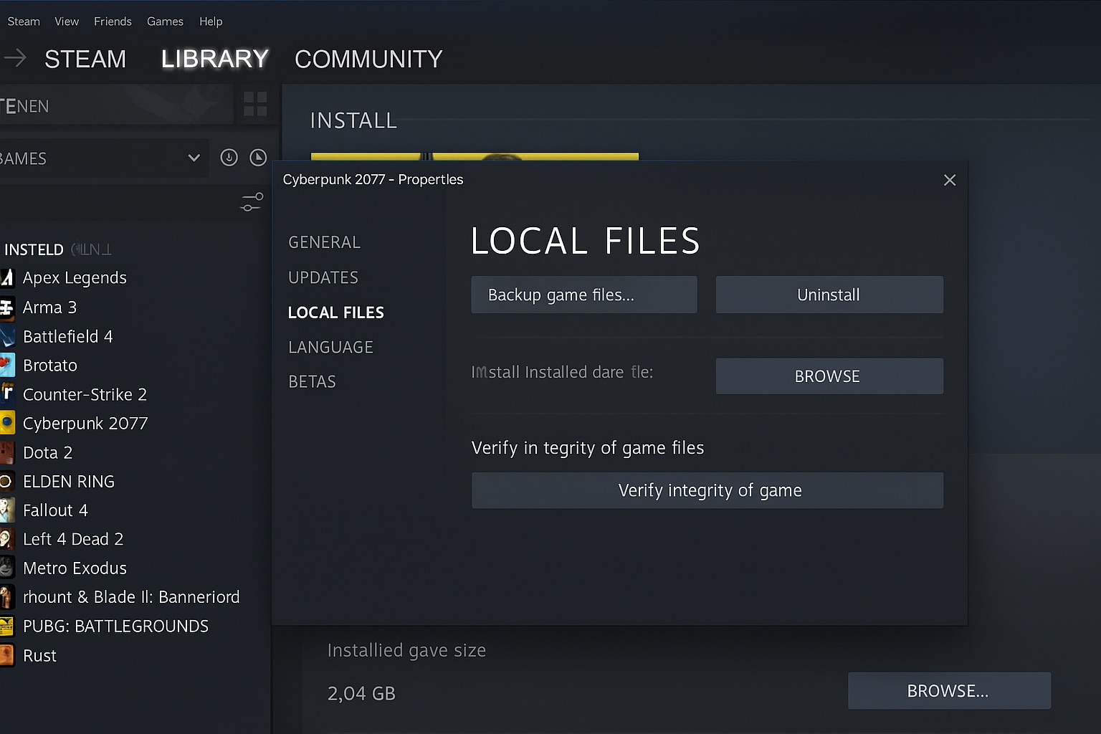Open LANGUAGE section in Properties dialog
This screenshot has width=1101, height=734.
[330, 347]
